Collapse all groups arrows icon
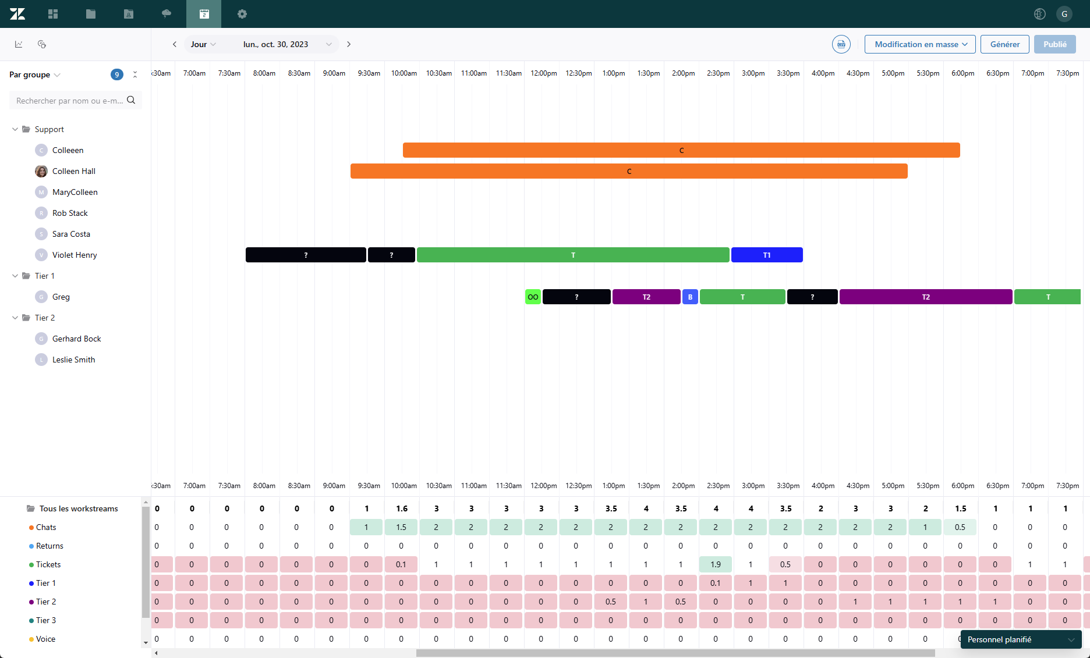Viewport: 1090px width, 658px height. (135, 74)
